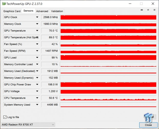Open the CPU Temperature sensor dropdown
The height and width of the screenshot is (129, 159).
[x=37, y=98]
